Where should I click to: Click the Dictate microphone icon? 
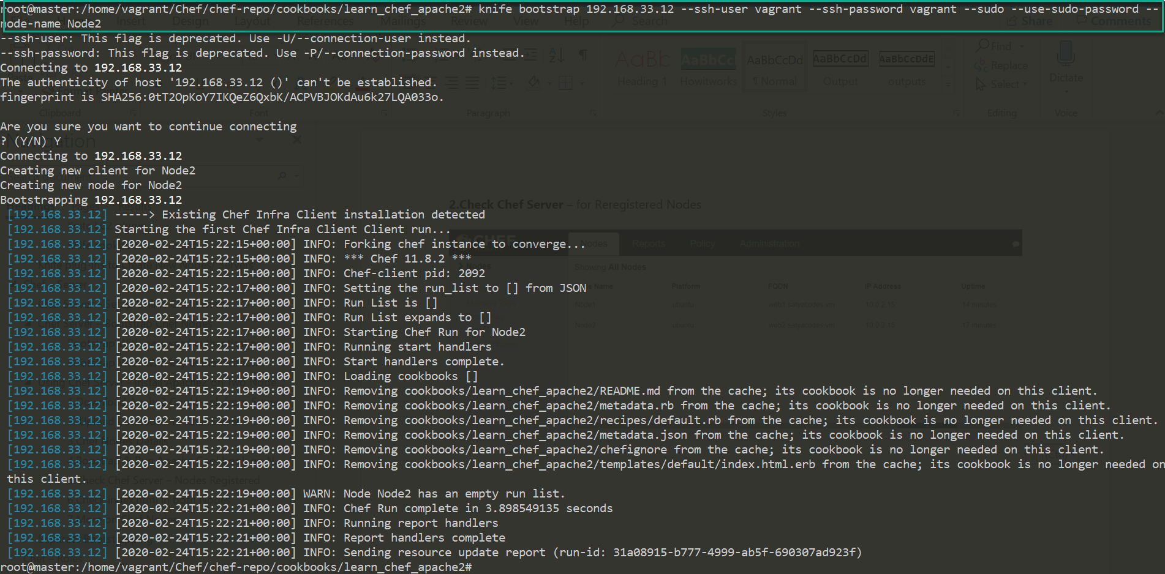point(1066,55)
